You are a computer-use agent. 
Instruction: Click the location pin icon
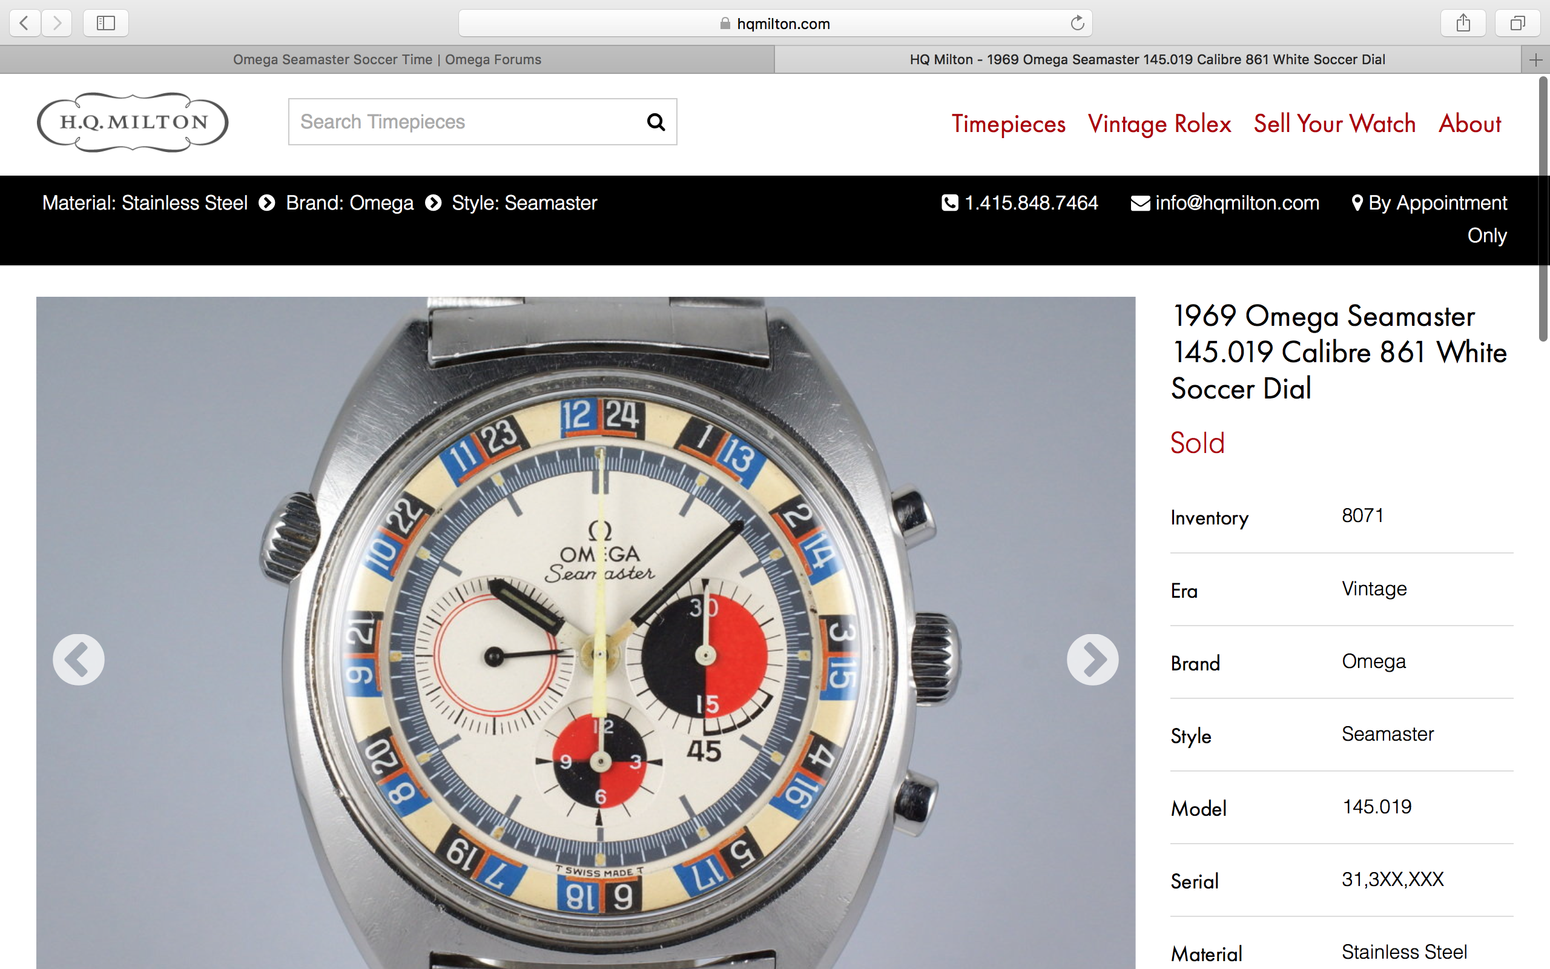tap(1357, 202)
